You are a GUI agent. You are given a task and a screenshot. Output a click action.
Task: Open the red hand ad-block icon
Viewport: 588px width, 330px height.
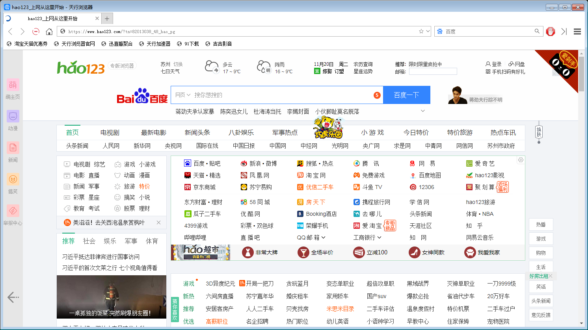point(551,32)
